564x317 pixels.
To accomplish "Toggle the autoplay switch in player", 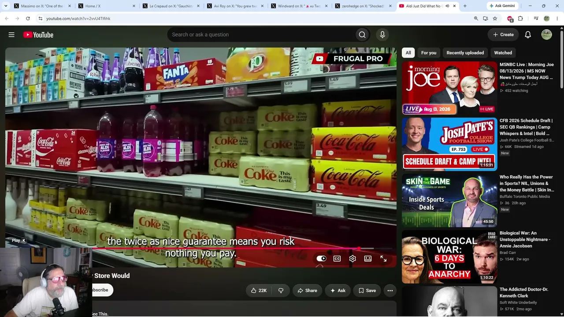I will click(321, 259).
